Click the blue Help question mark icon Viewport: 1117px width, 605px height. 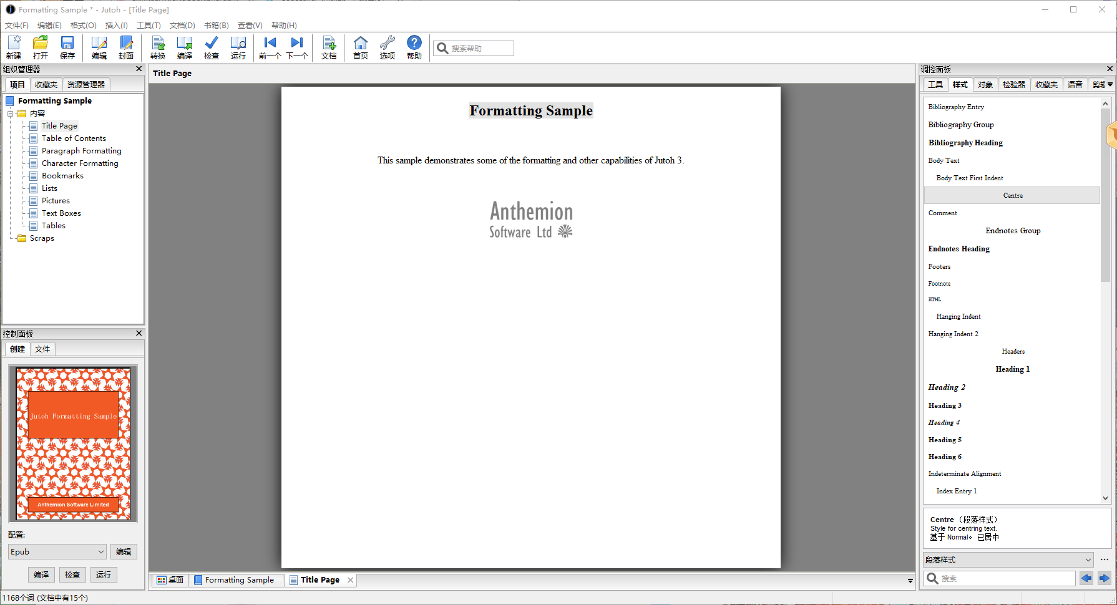click(414, 47)
